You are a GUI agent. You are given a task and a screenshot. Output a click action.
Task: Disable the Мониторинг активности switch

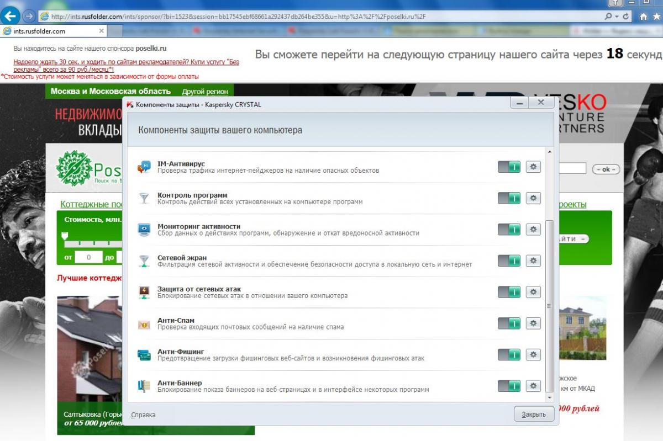[x=509, y=229]
